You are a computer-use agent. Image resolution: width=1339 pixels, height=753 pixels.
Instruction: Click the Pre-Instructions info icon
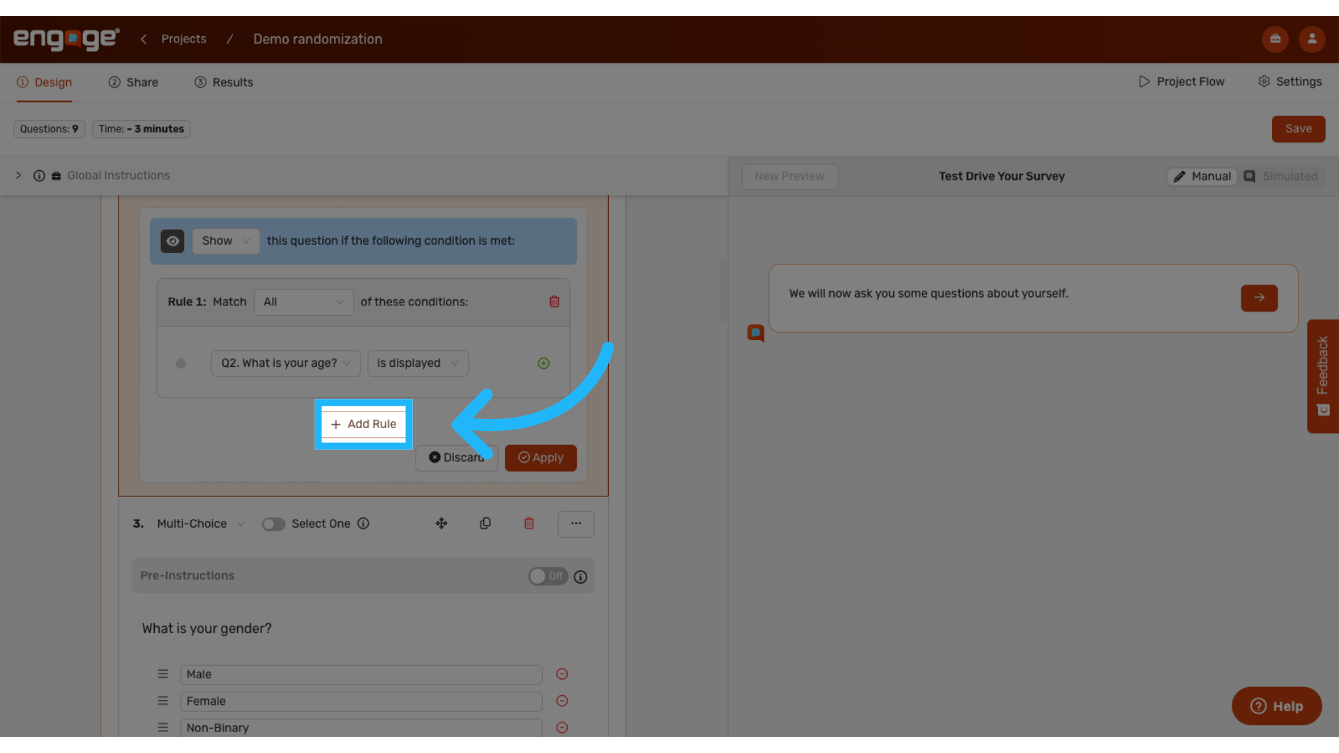coord(580,577)
